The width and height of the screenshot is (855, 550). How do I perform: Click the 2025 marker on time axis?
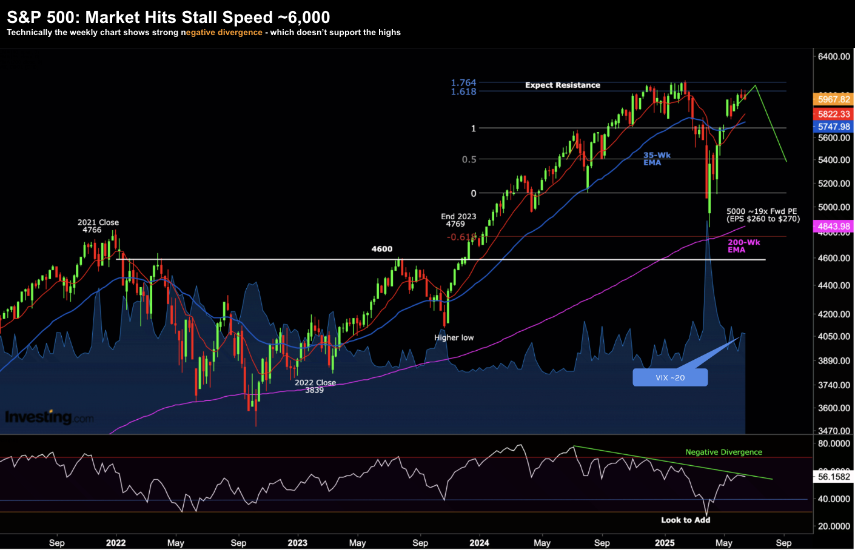pos(665,543)
